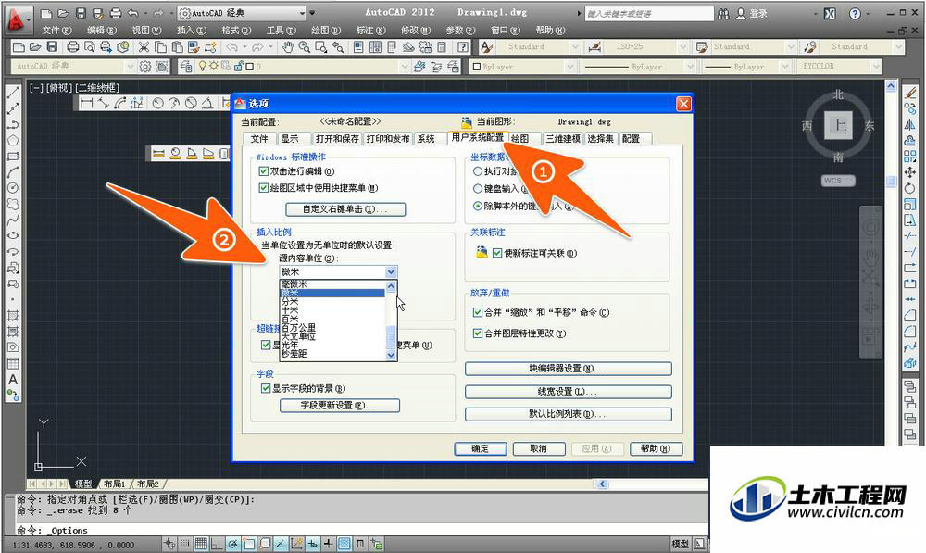Select the Polygon tool in draw toolbar
926x553 pixels.
12,141
